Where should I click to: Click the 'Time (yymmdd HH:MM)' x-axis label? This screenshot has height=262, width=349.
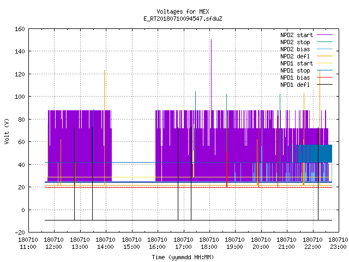tap(183, 257)
